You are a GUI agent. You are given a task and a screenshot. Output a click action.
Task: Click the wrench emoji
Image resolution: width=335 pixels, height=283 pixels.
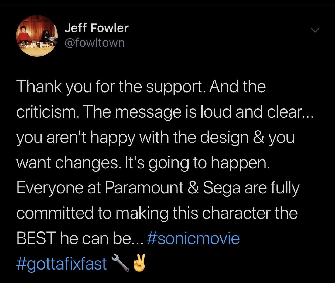coord(120,262)
